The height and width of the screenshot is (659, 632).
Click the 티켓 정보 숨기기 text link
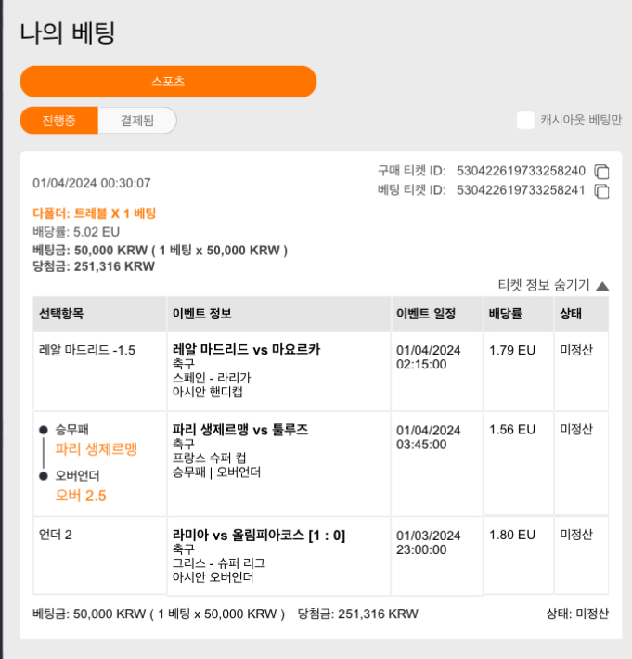point(544,285)
